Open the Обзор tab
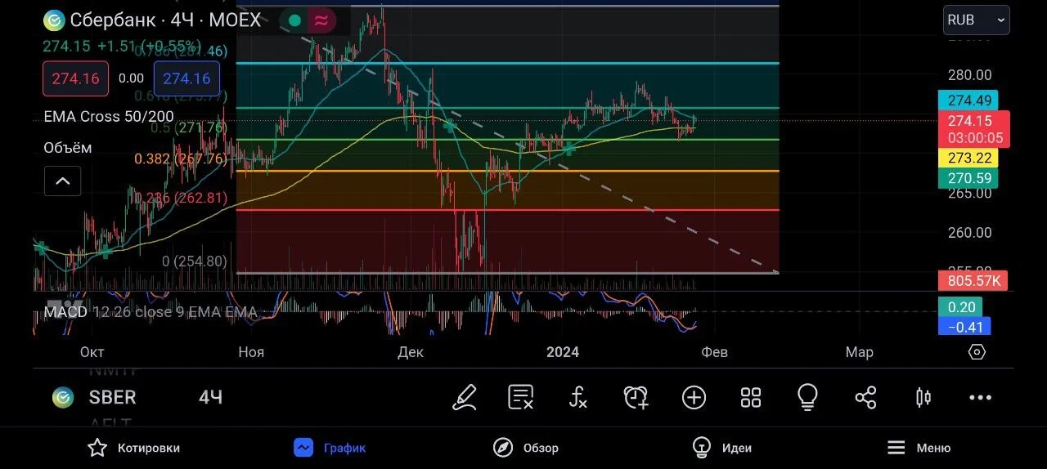Image resolution: width=1047 pixels, height=469 pixels. [x=526, y=448]
